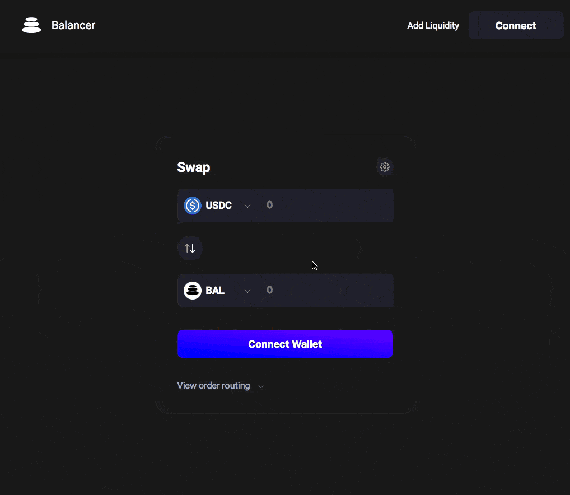The image size is (570, 495).
Task: Click the Balancer brand name
Action: coord(73,25)
